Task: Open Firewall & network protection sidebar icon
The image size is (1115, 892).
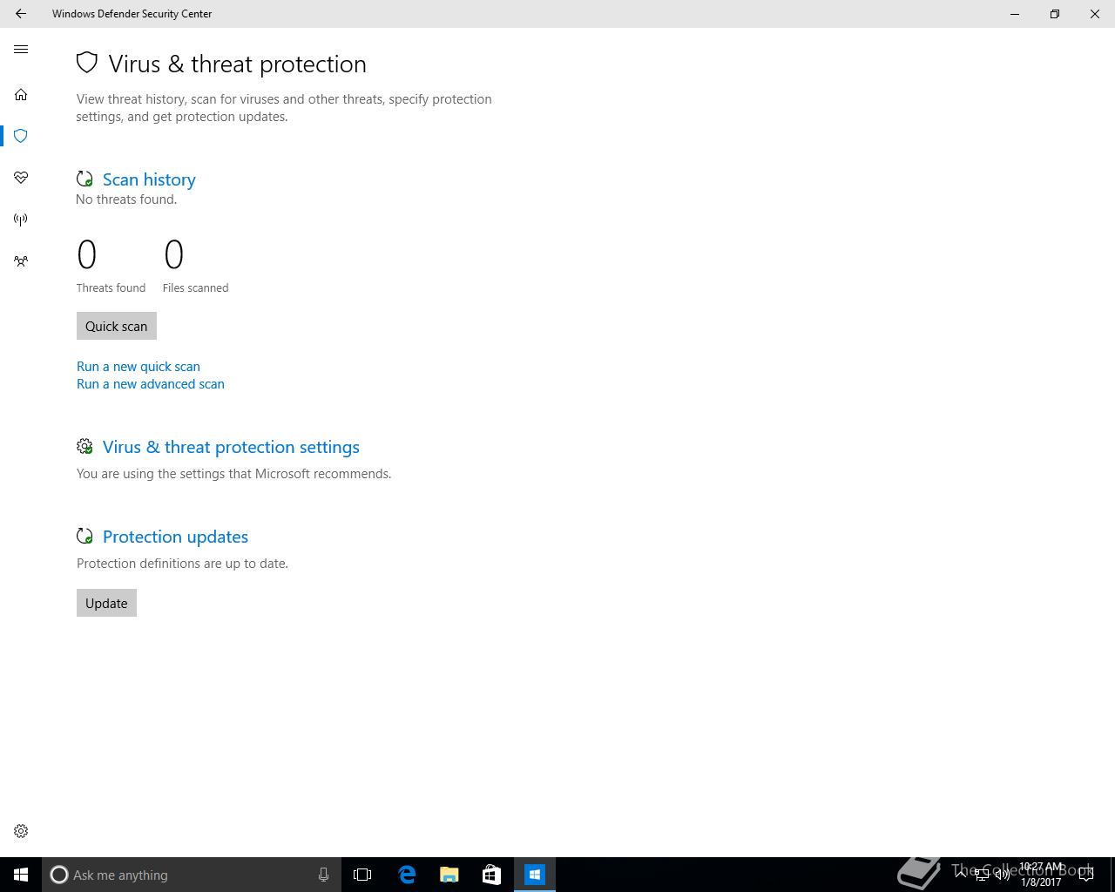Action: click(x=21, y=220)
